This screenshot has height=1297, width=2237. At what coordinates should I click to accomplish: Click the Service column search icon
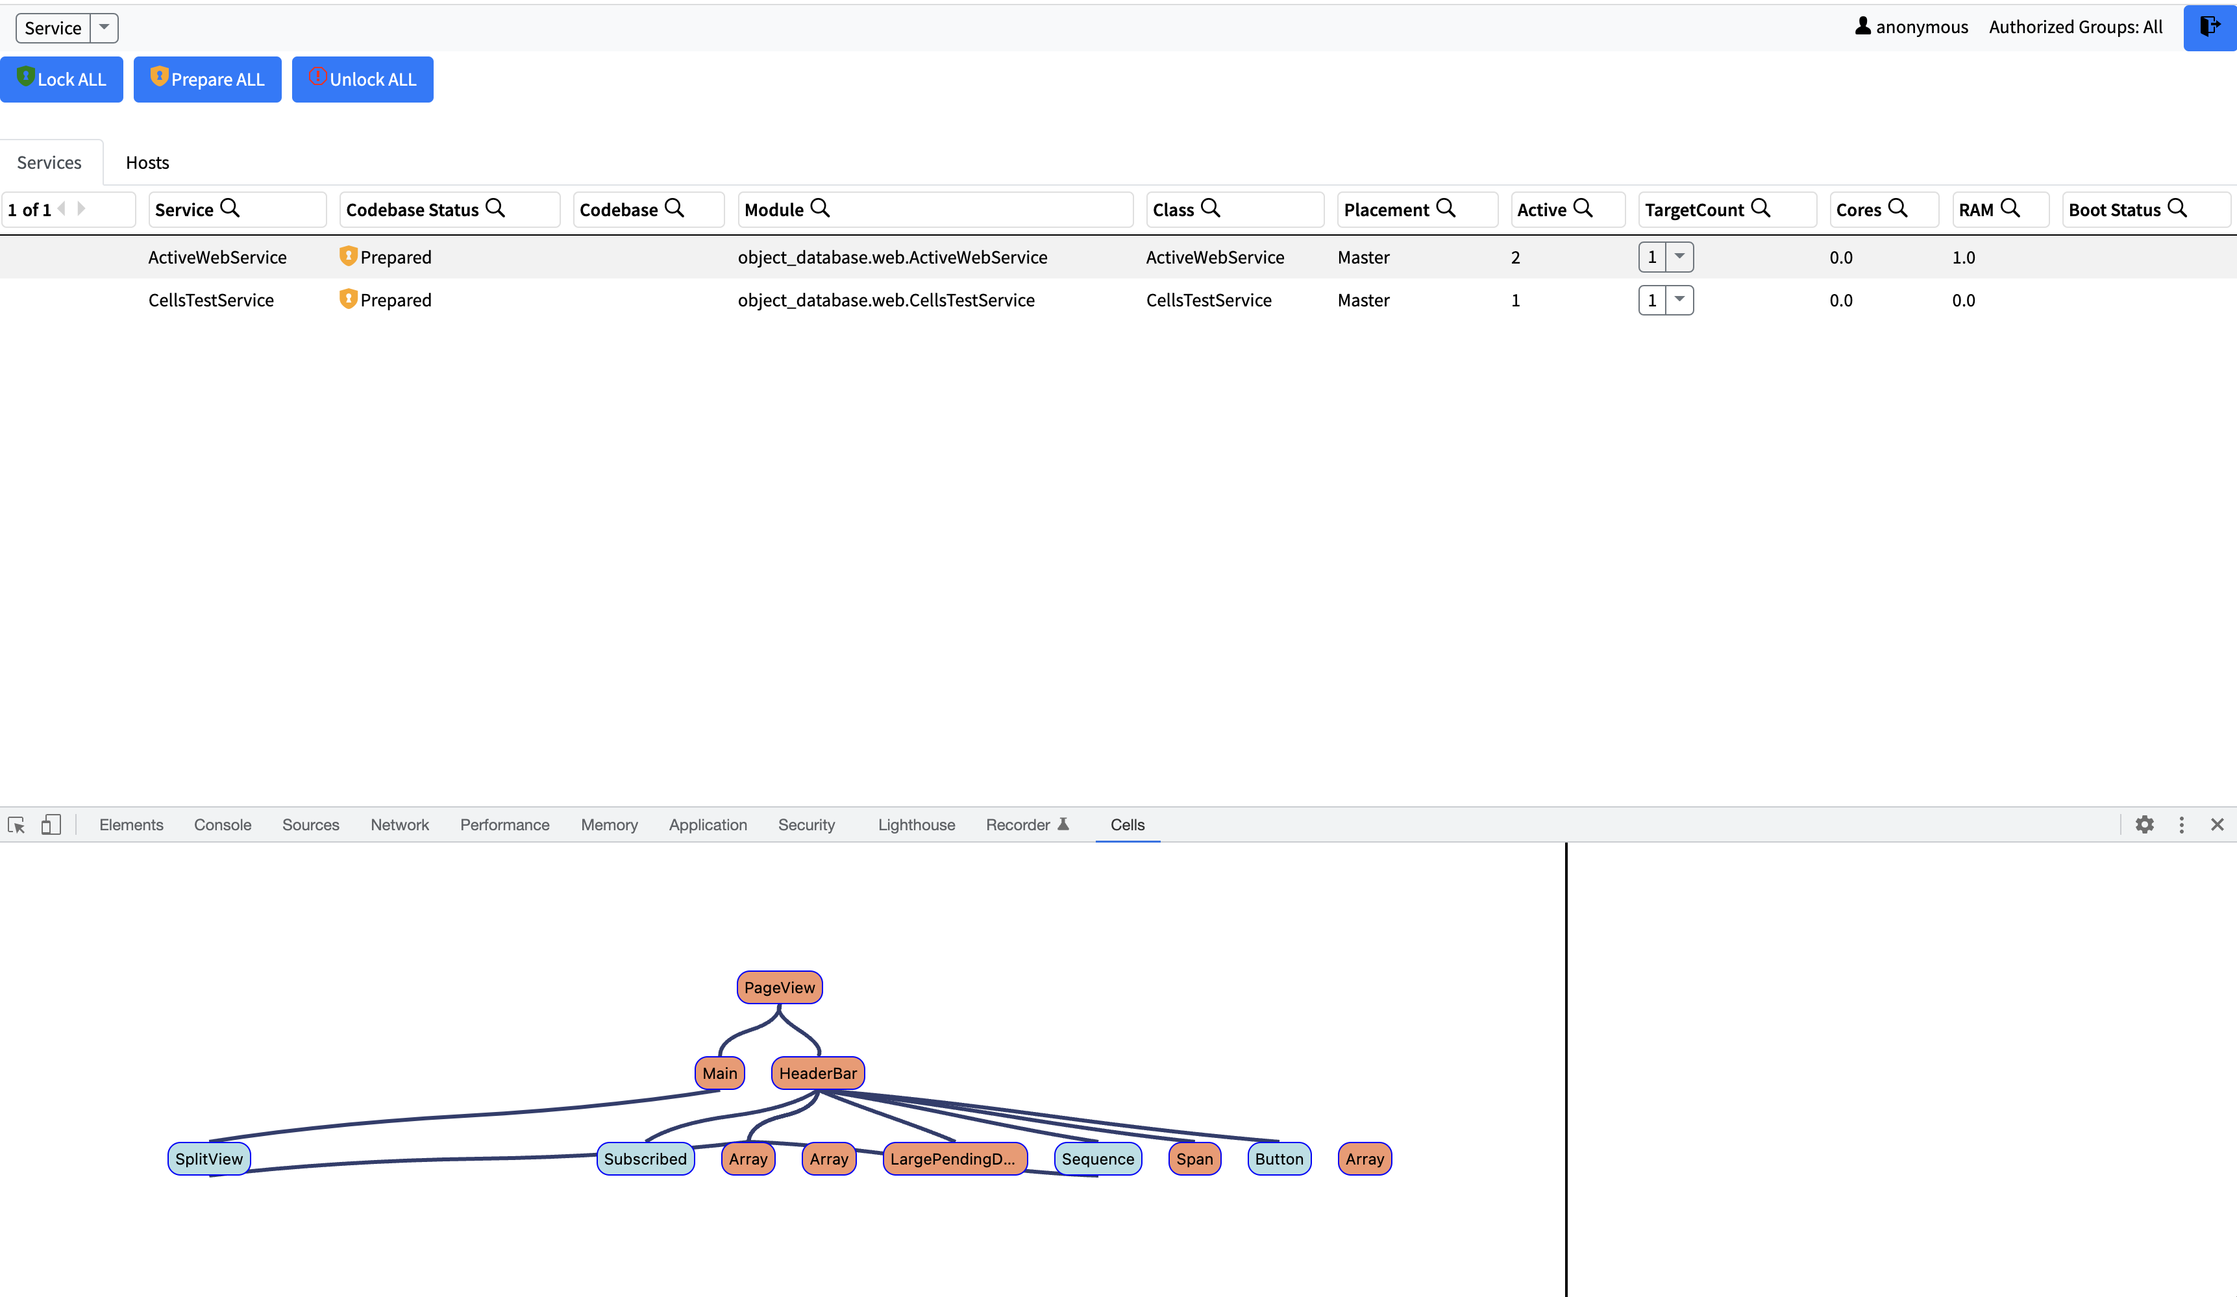[x=230, y=208]
